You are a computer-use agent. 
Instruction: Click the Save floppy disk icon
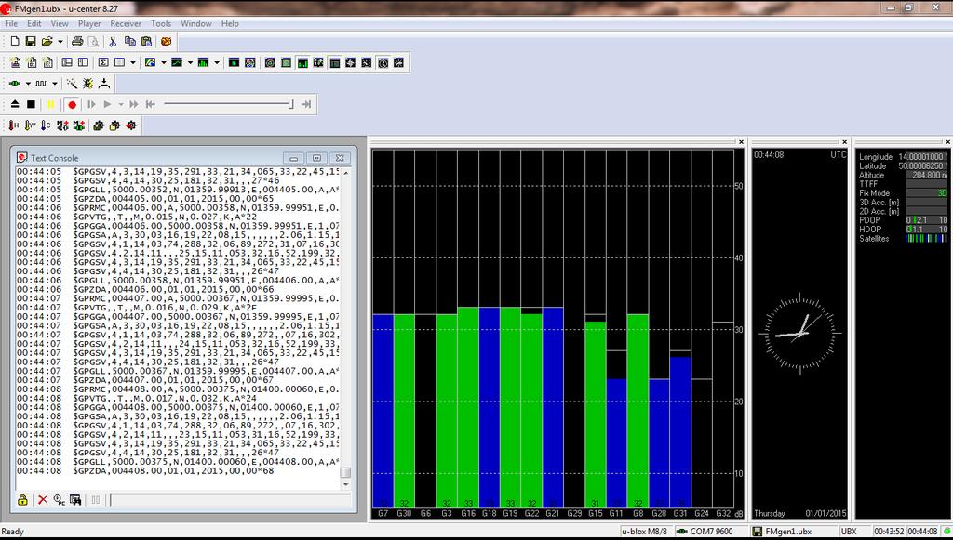click(x=31, y=41)
